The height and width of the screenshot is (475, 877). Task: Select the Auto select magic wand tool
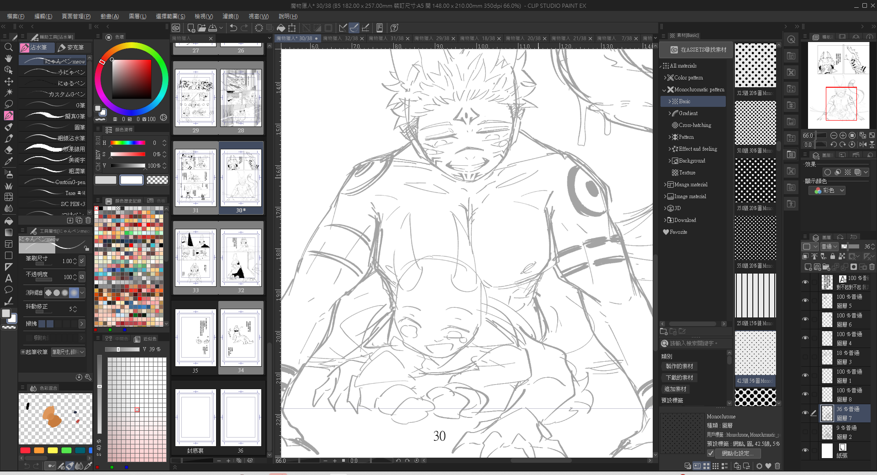[8, 93]
